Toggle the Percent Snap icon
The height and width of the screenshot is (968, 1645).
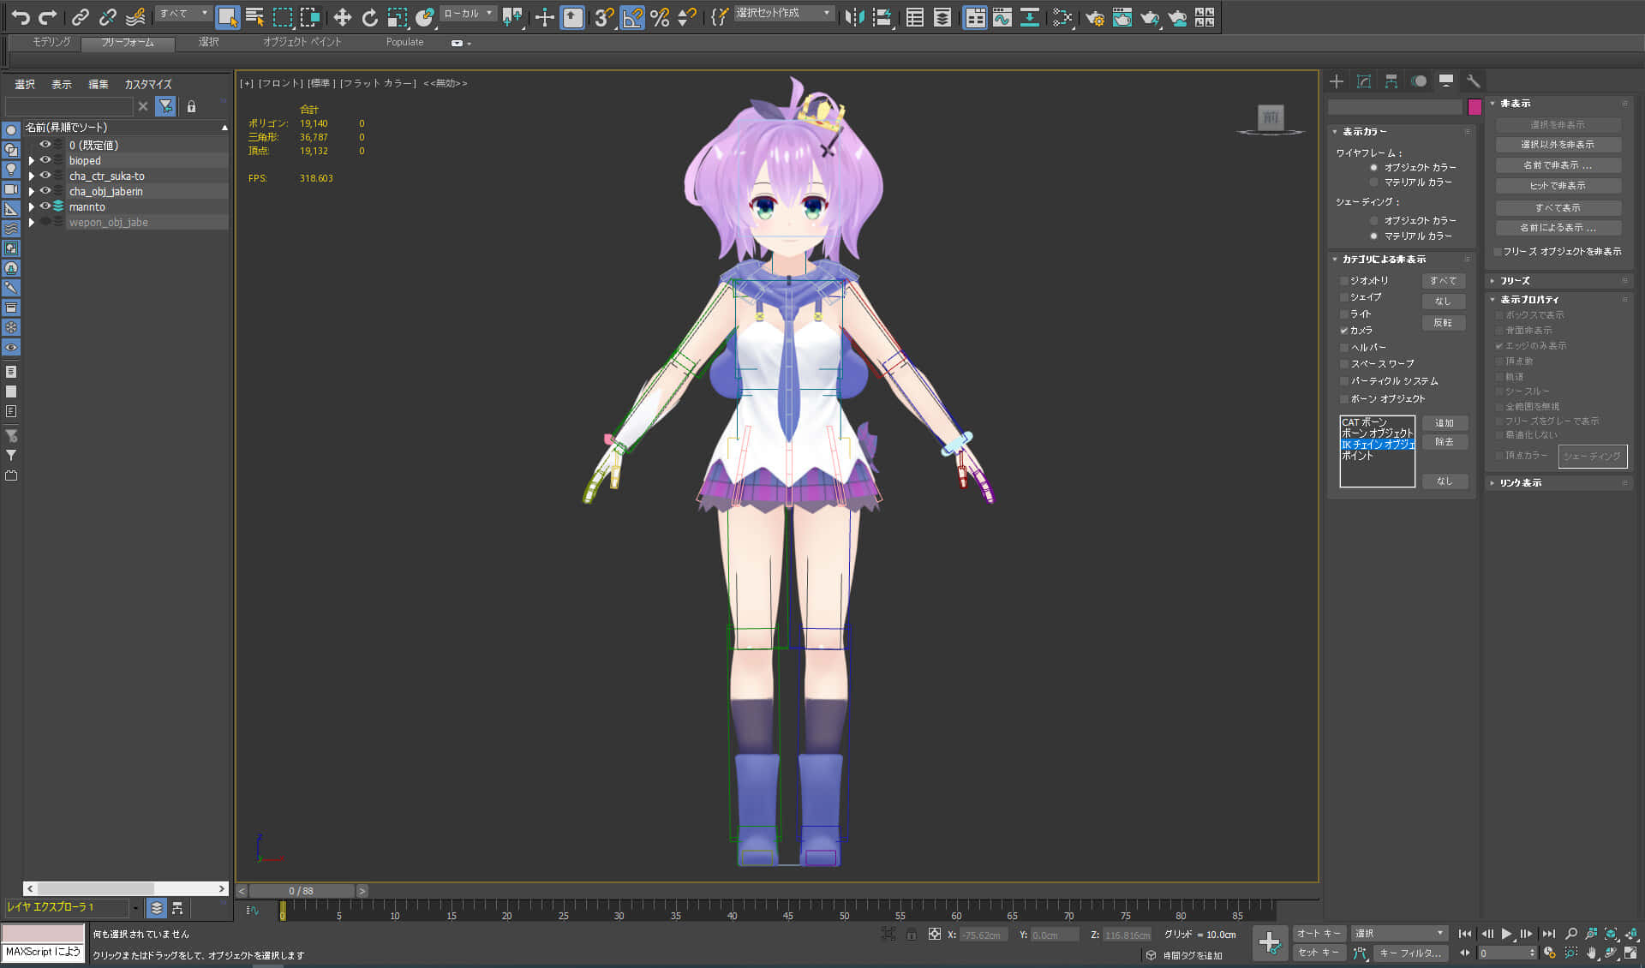pos(660,16)
